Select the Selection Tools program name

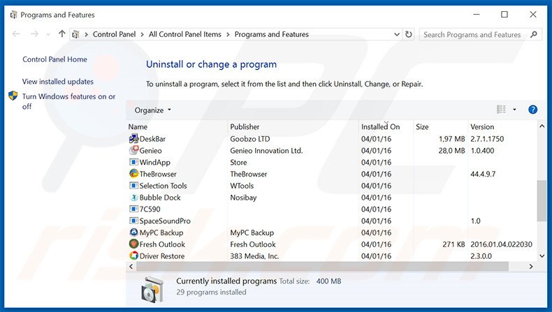click(163, 186)
